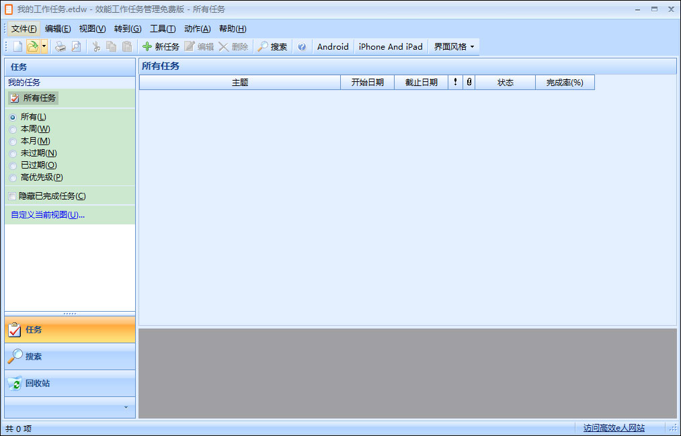Viewport: 681px width, 436px height.
Task: Select the 已过期(O) radio button
Action: pos(13,166)
